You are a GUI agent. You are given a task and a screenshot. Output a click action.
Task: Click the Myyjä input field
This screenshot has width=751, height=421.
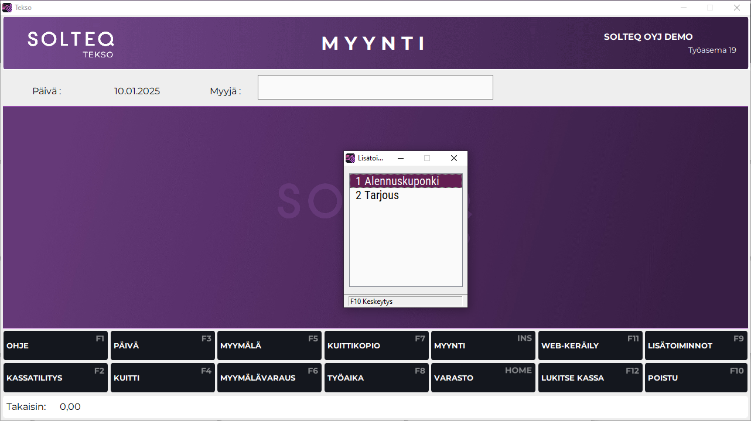[x=375, y=87]
